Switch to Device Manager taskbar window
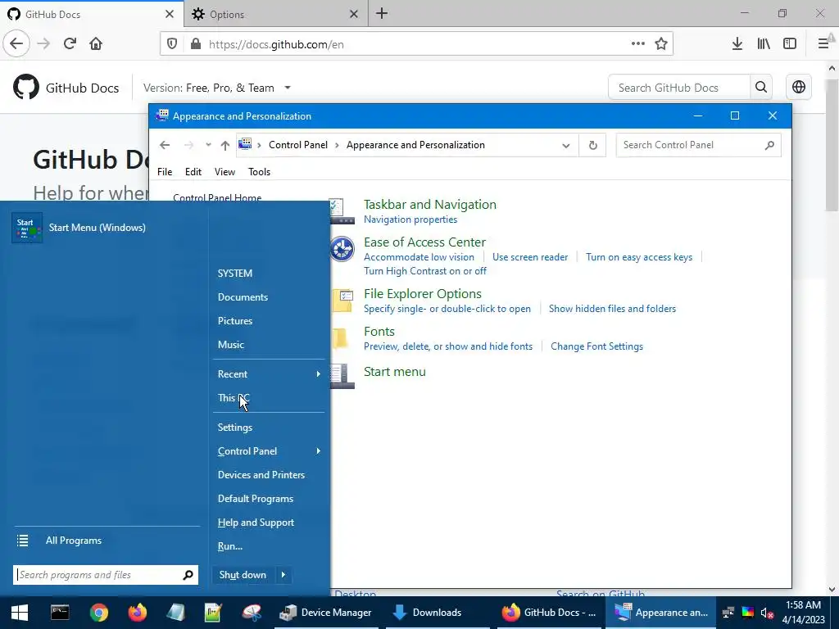Screen dimensions: 839x629 (x=326, y=613)
